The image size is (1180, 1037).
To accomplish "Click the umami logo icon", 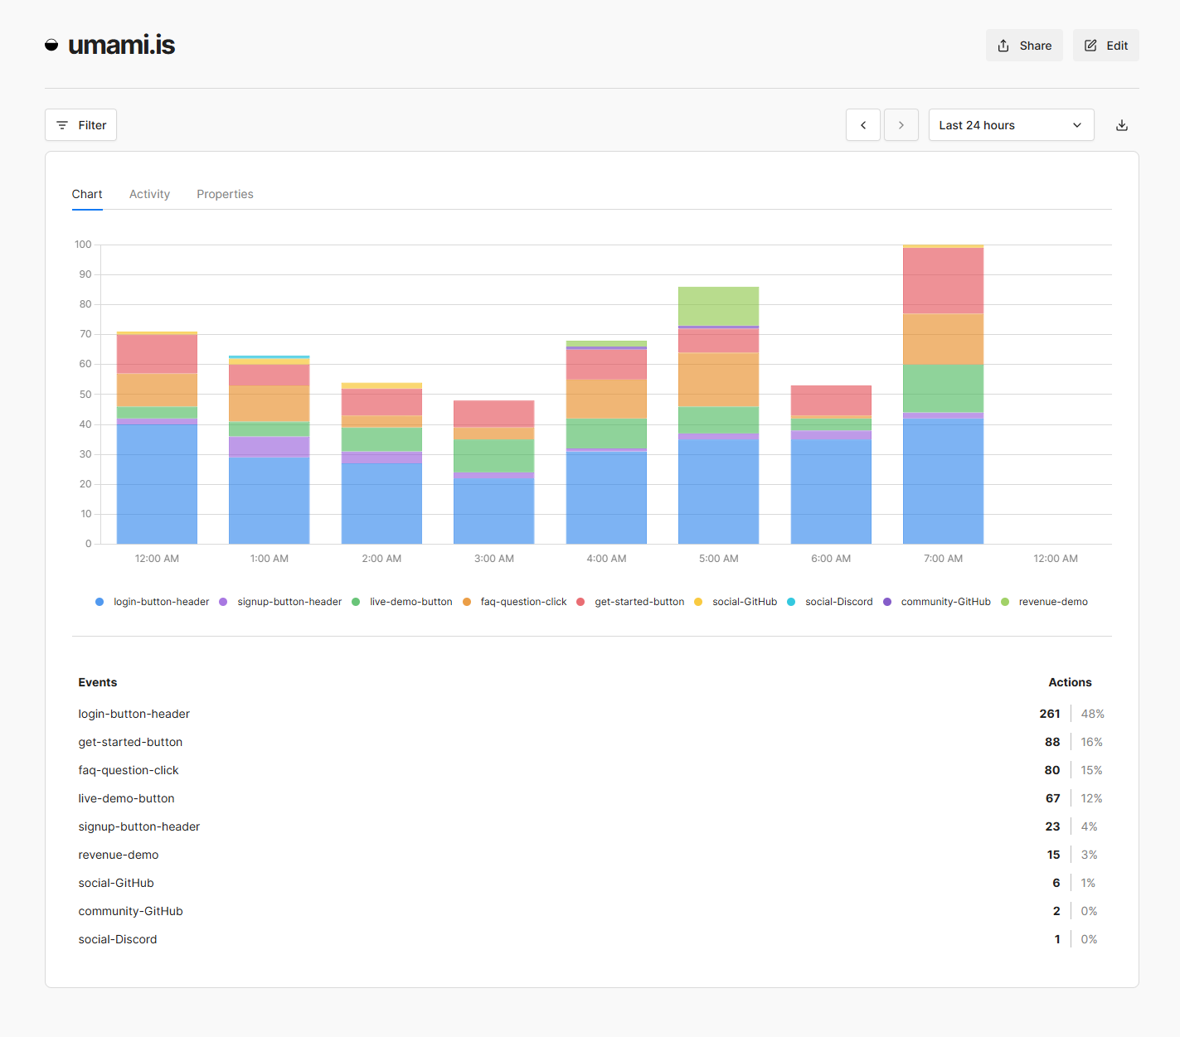I will [x=51, y=45].
